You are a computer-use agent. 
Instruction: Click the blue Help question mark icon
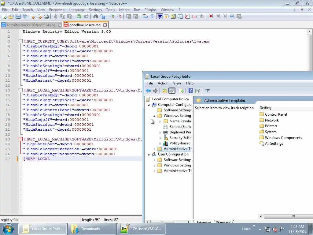[190, 91]
